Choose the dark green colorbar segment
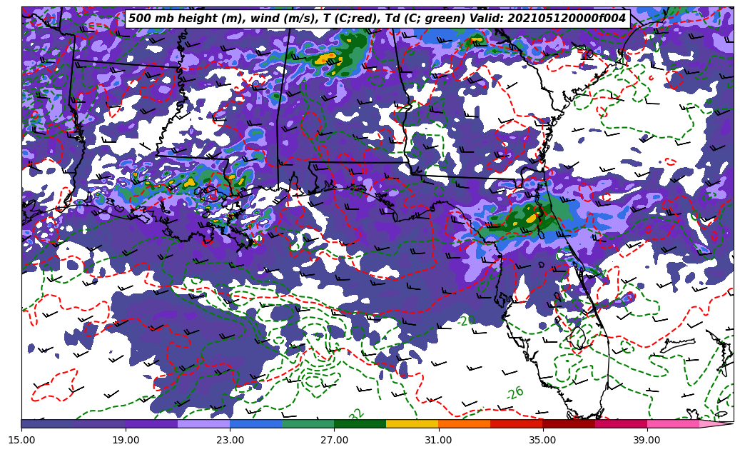 click(x=360, y=423)
